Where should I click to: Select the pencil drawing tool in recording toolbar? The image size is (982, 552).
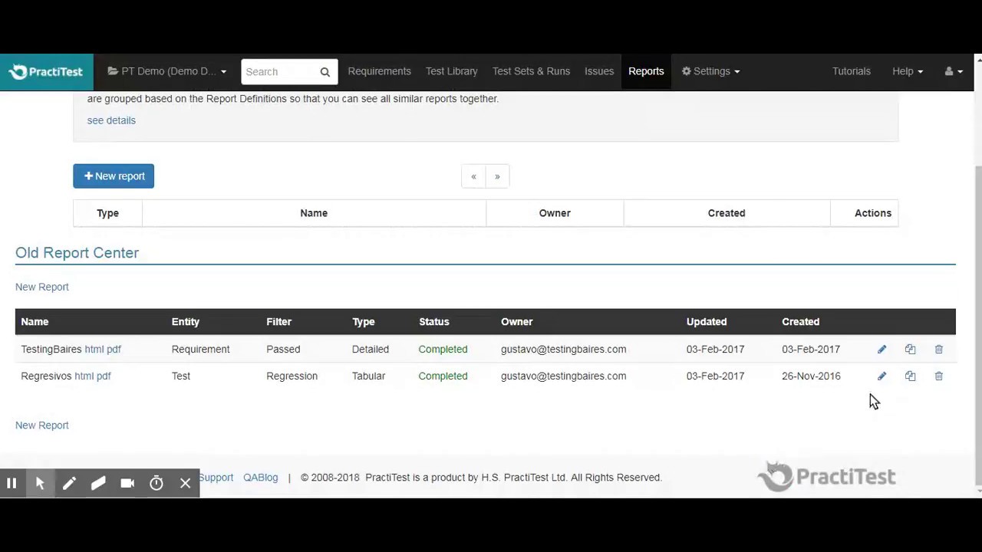point(69,483)
